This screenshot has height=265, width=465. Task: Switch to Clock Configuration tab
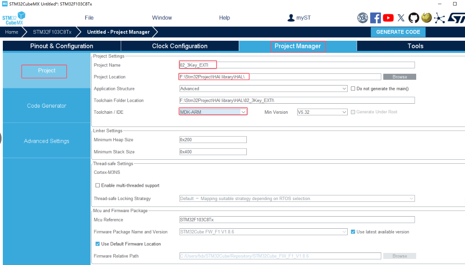coord(180,46)
